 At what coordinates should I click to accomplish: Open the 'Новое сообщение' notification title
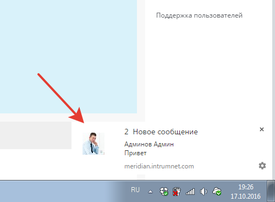[165, 132]
